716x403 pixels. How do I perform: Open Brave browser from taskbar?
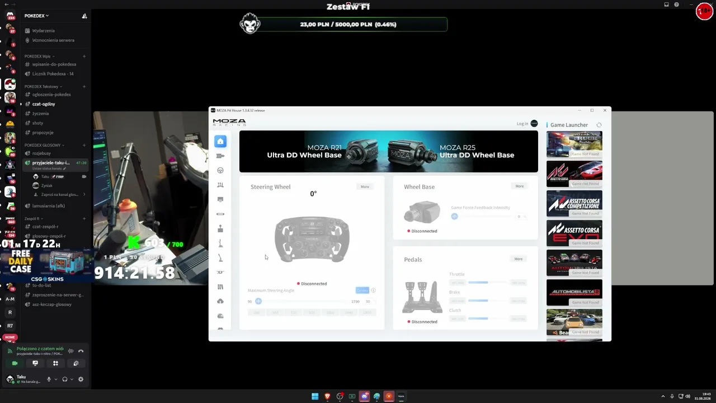pyautogui.click(x=327, y=397)
